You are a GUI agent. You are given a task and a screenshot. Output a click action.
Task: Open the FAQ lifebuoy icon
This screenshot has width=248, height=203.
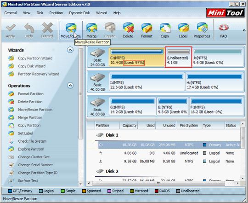tap(224, 28)
